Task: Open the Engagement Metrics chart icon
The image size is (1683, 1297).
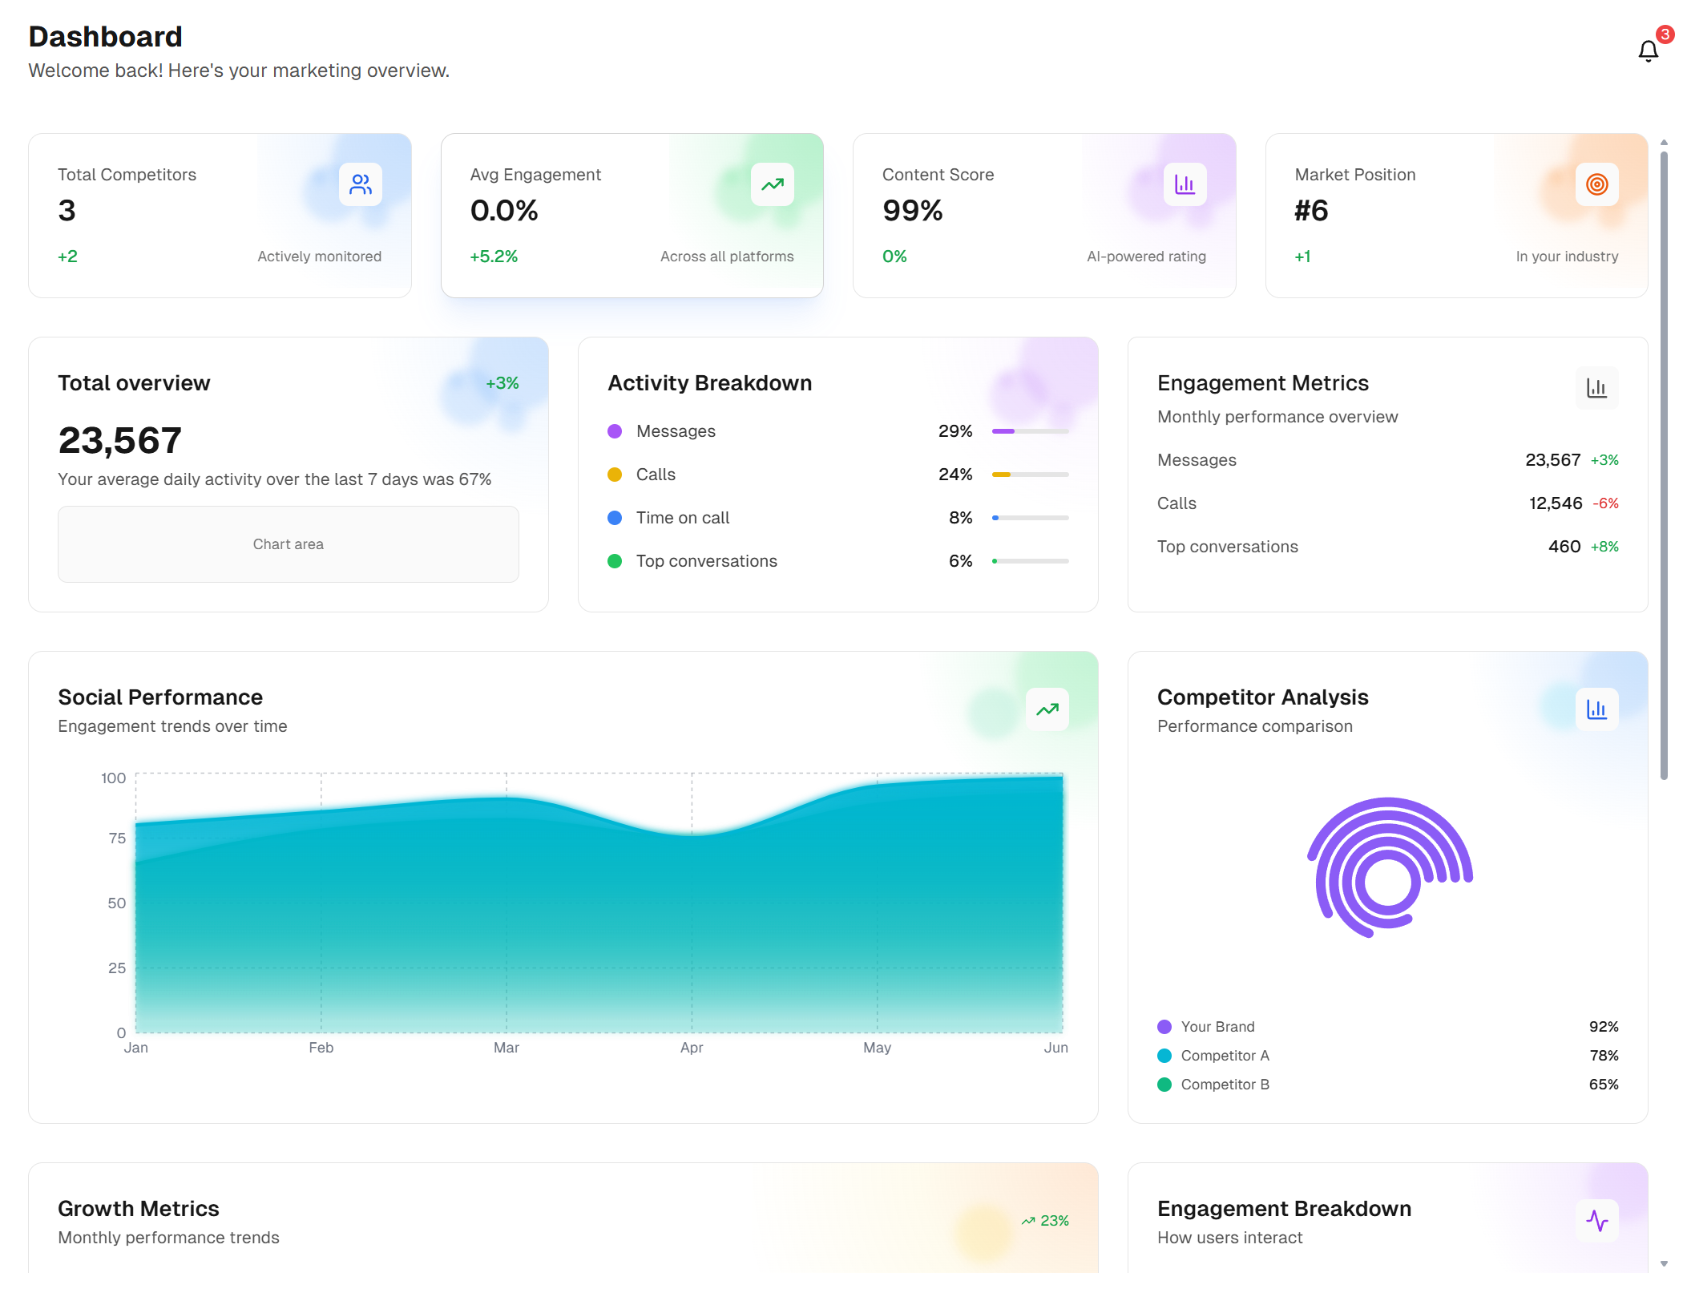Action: pos(1596,388)
